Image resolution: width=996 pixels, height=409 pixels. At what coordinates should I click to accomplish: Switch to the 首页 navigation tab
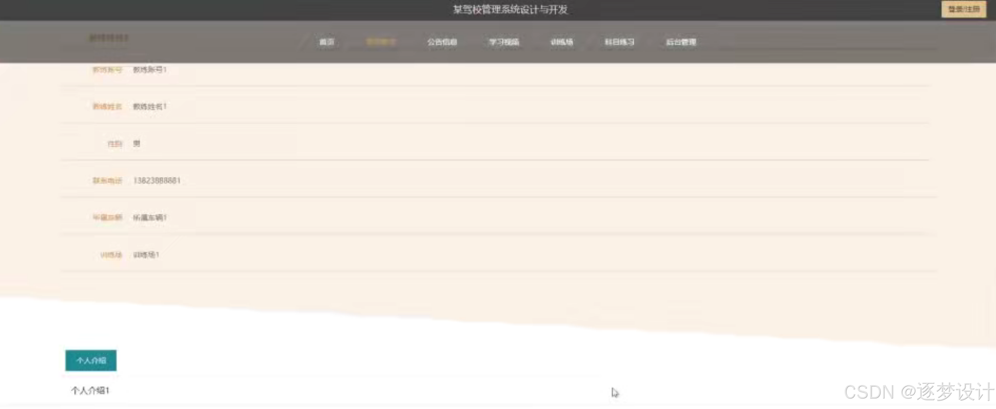[x=327, y=42]
